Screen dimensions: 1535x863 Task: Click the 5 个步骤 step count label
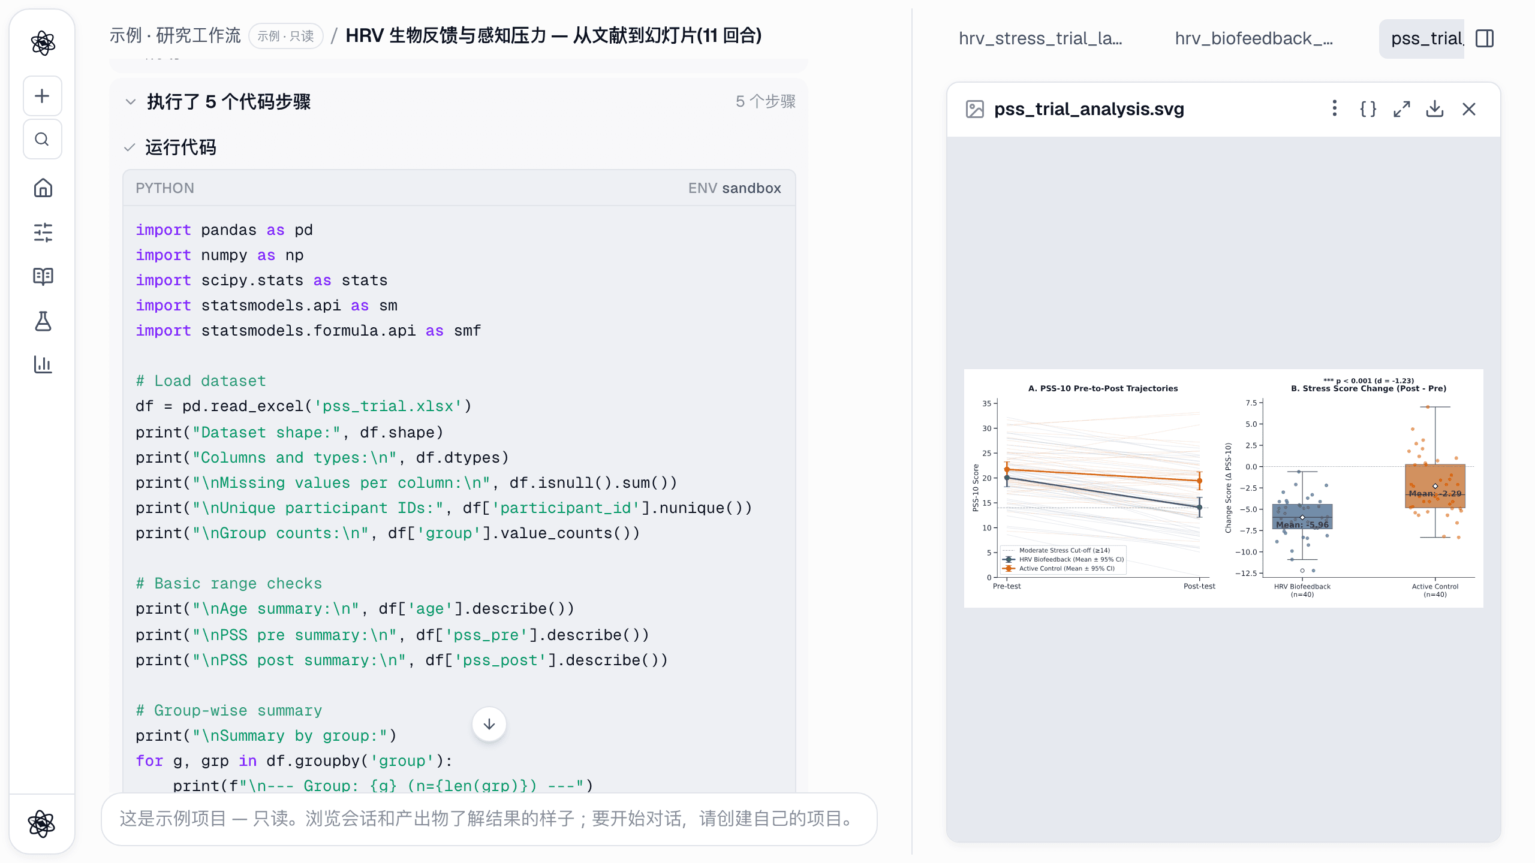pyautogui.click(x=766, y=101)
